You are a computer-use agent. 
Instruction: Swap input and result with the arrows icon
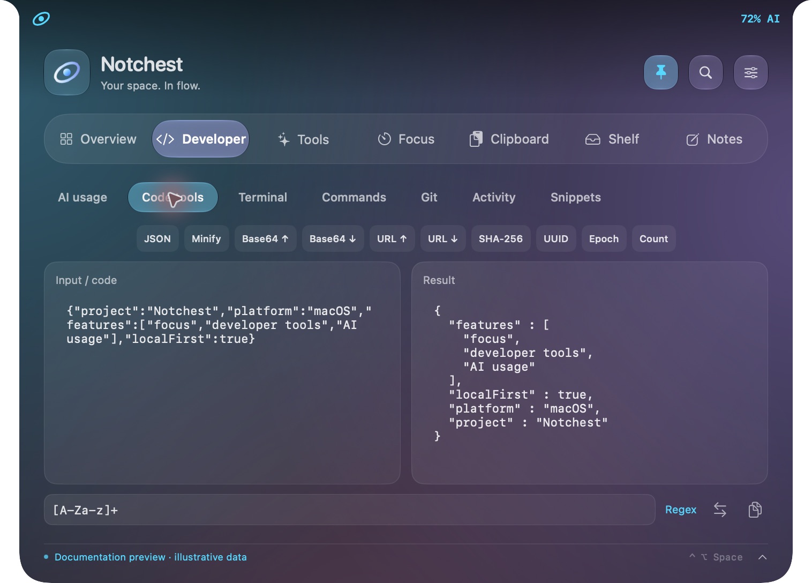click(x=720, y=510)
